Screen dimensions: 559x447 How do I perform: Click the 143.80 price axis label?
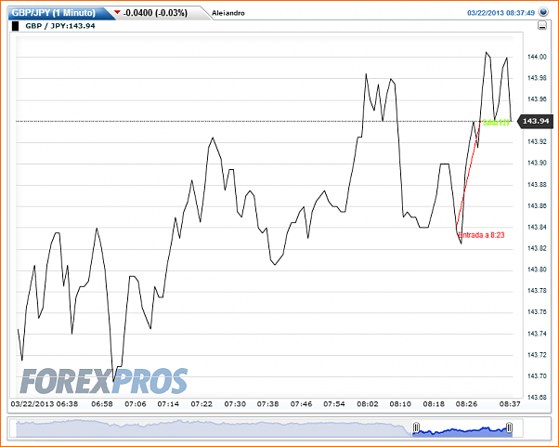pyautogui.click(x=537, y=270)
